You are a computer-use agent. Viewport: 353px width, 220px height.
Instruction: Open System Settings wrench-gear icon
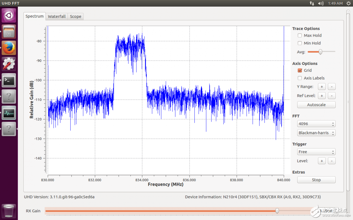click(9, 64)
